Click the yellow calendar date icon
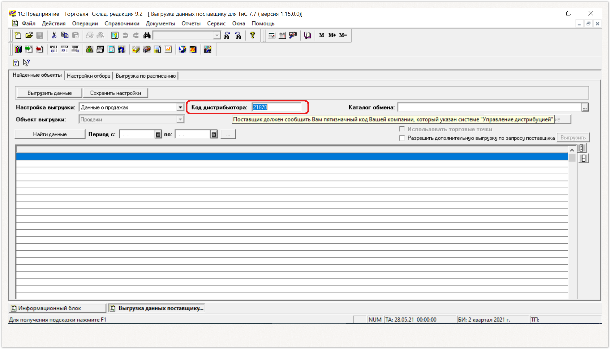Viewport: 610px width, 349px height. 193,49
